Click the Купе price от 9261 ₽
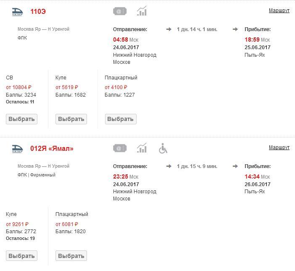The image size is (295, 271). point(17,224)
